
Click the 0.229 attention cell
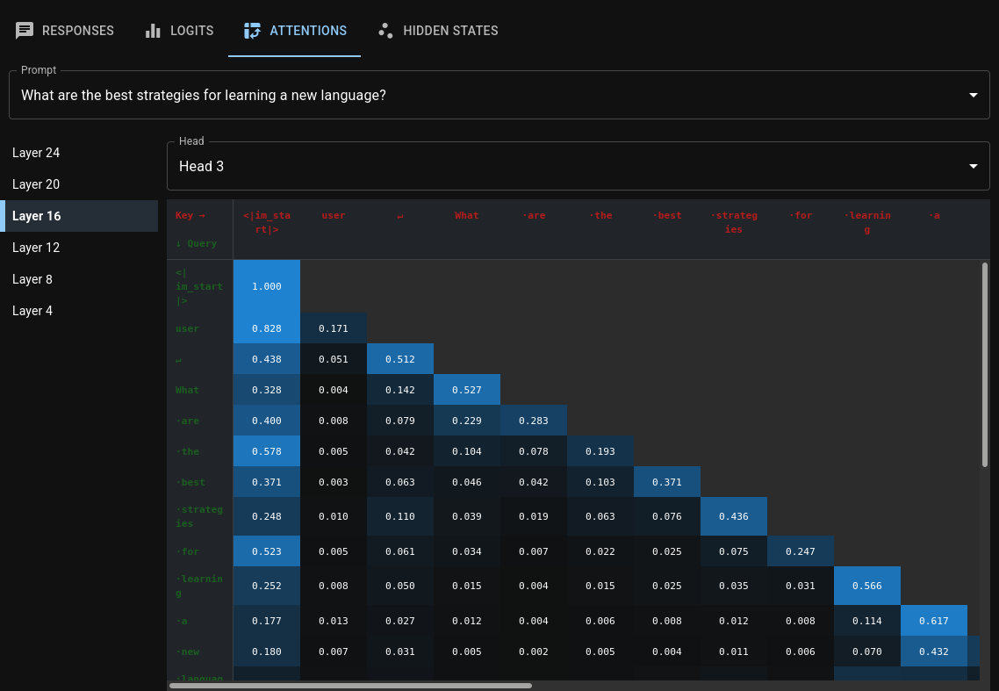pyautogui.click(x=467, y=421)
